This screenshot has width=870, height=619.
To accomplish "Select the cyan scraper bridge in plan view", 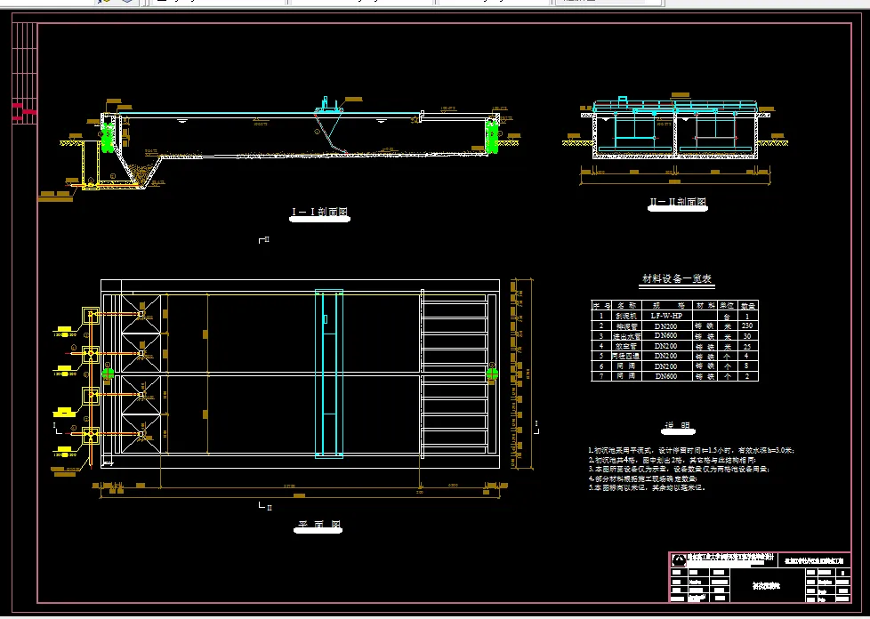I will pos(329,374).
